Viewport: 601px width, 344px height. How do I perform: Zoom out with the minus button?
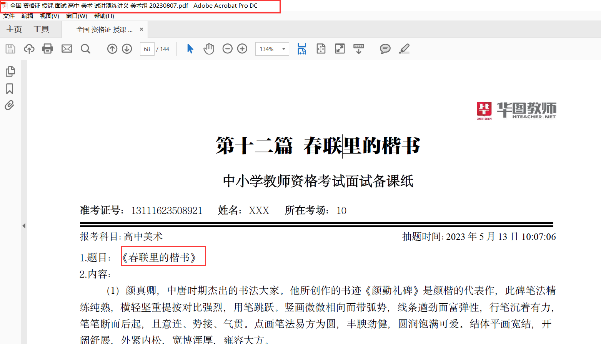click(228, 49)
